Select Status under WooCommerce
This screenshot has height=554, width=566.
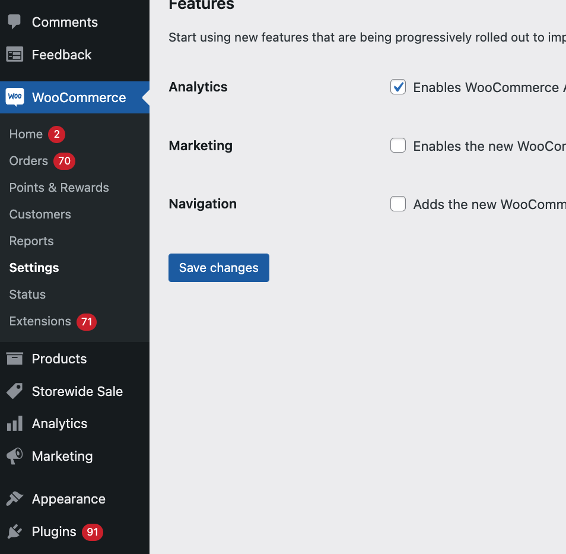click(27, 295)
